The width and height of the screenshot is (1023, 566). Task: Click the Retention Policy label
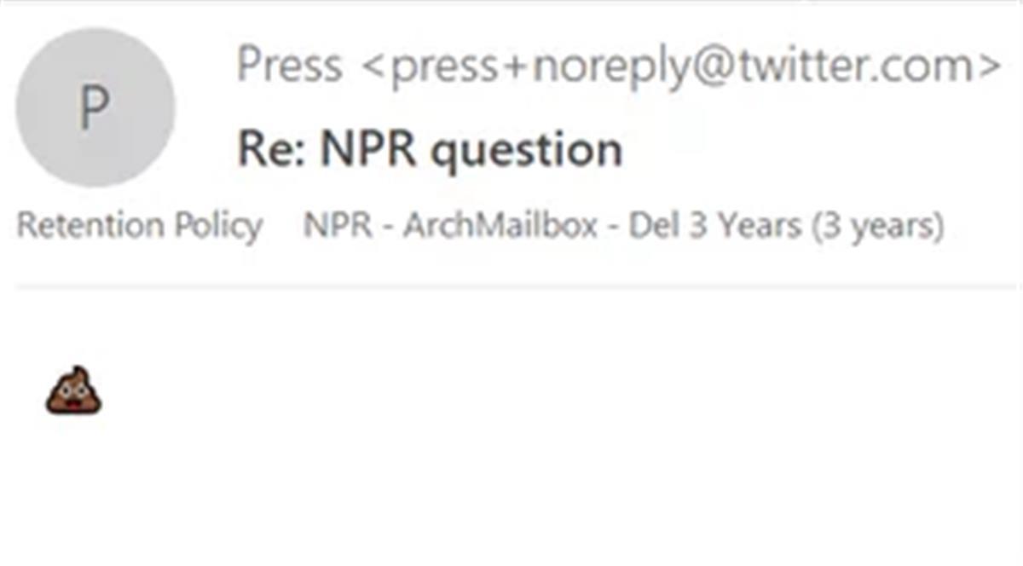point(140,227)
